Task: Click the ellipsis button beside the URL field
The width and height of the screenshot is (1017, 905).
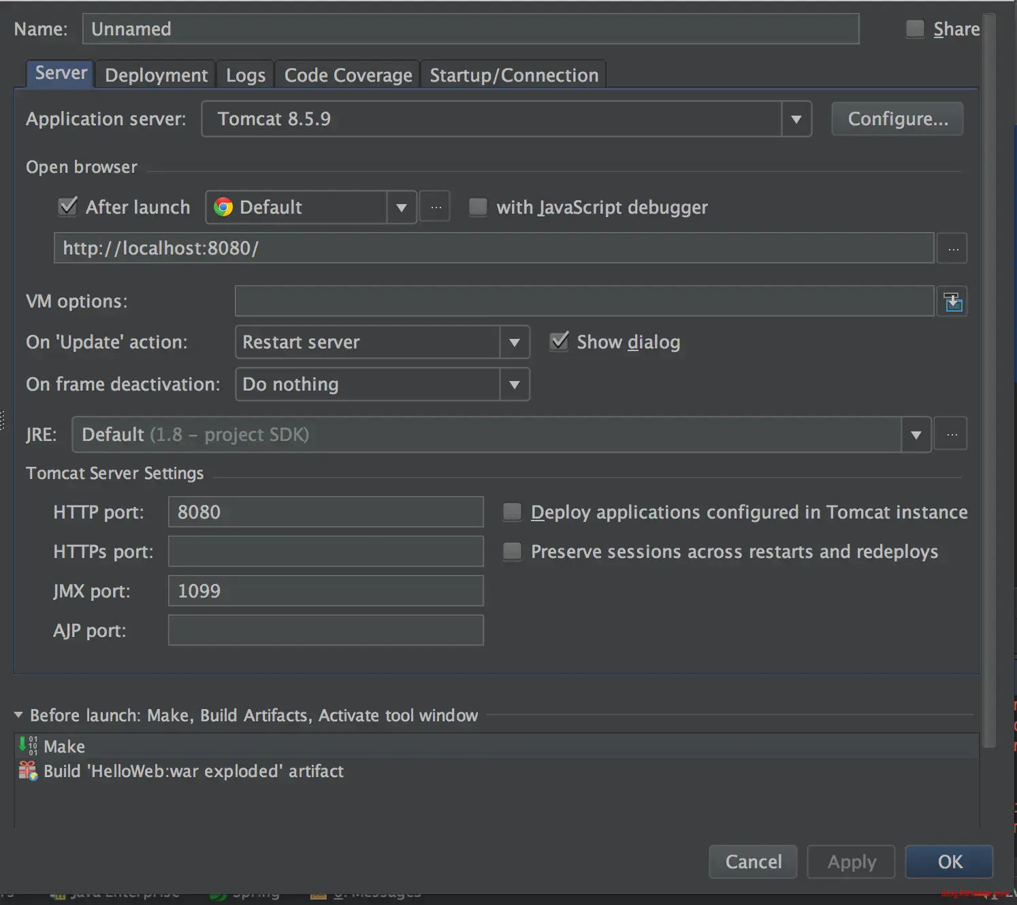Action: (952, 248)
